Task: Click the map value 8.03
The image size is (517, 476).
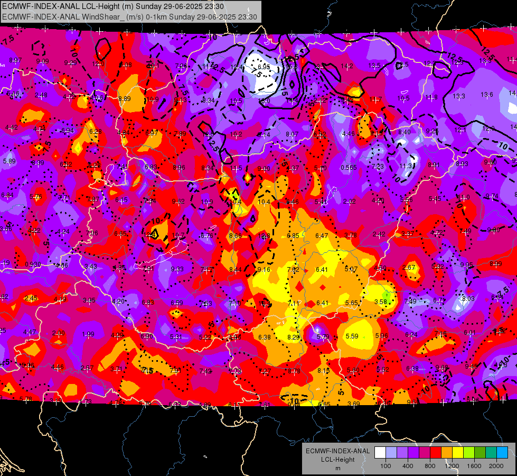Action: [x=468, y=299]
